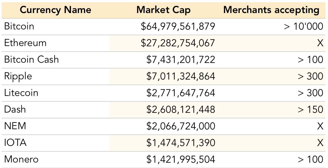The width and height of the screenshot is (328, 168).
Task: Click the Litecoin currency cell
Action: [21, 93]
